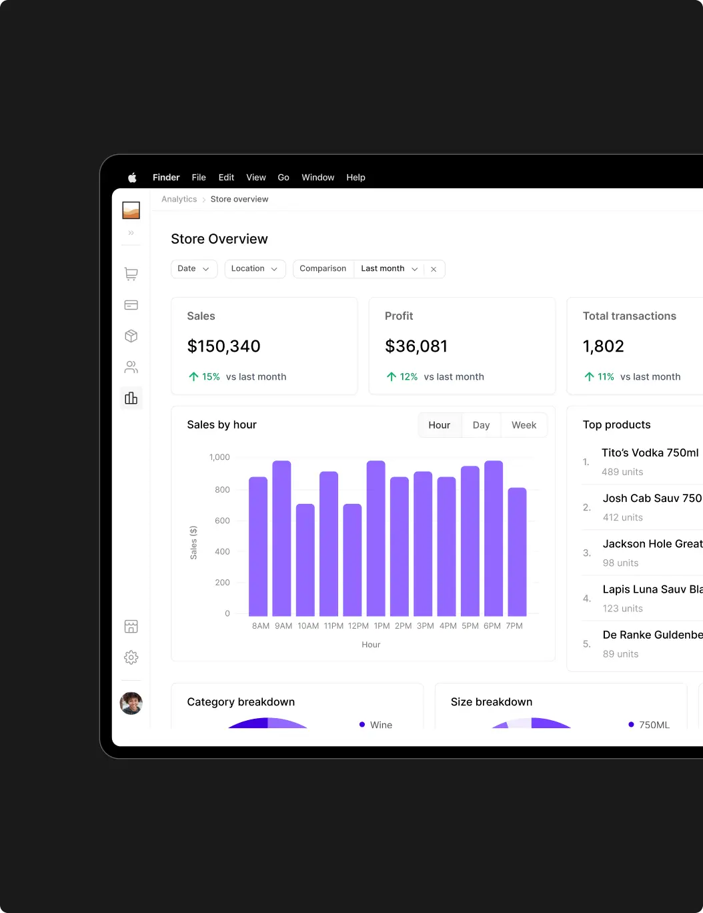Open the Last month comparison dropdown

[389, 268]
